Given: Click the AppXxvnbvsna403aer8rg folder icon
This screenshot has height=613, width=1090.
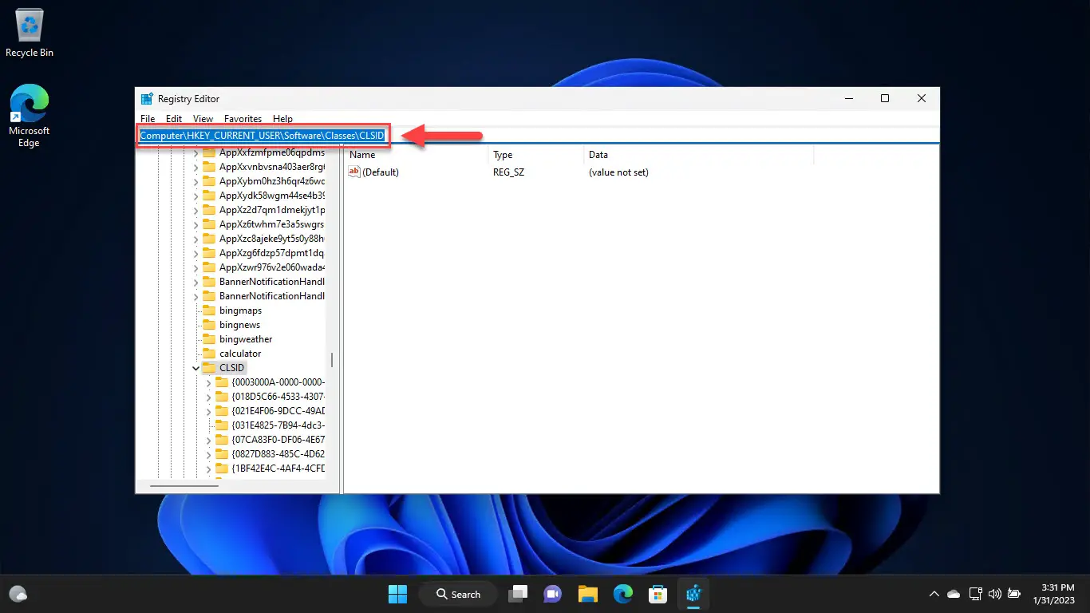Looking at the screenshot, I should point(209,167).
